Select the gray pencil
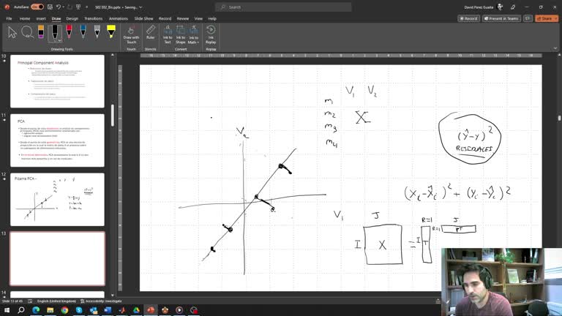562x316 pixels. click(x=97, y=32)
